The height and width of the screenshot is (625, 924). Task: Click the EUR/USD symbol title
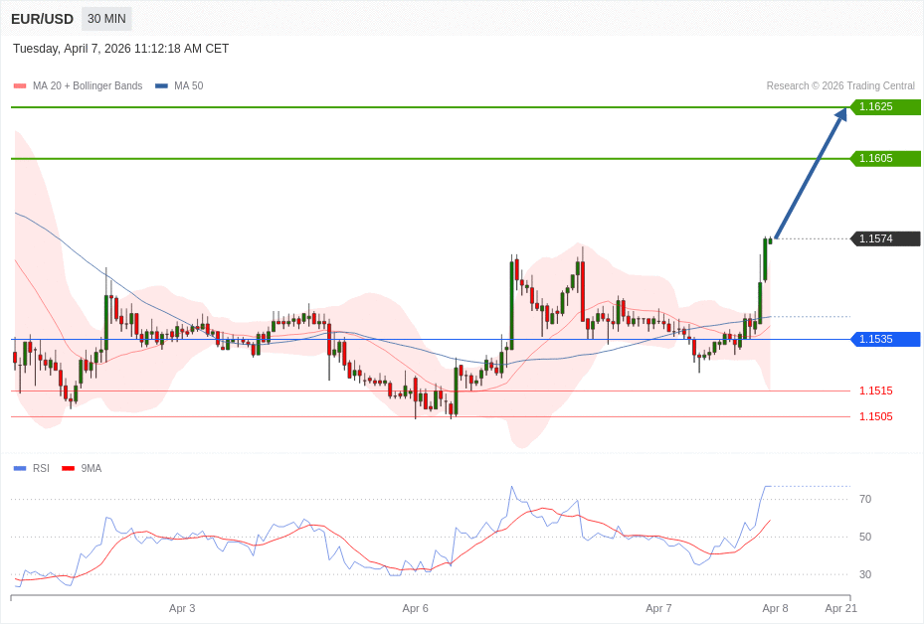pos(42,19)
